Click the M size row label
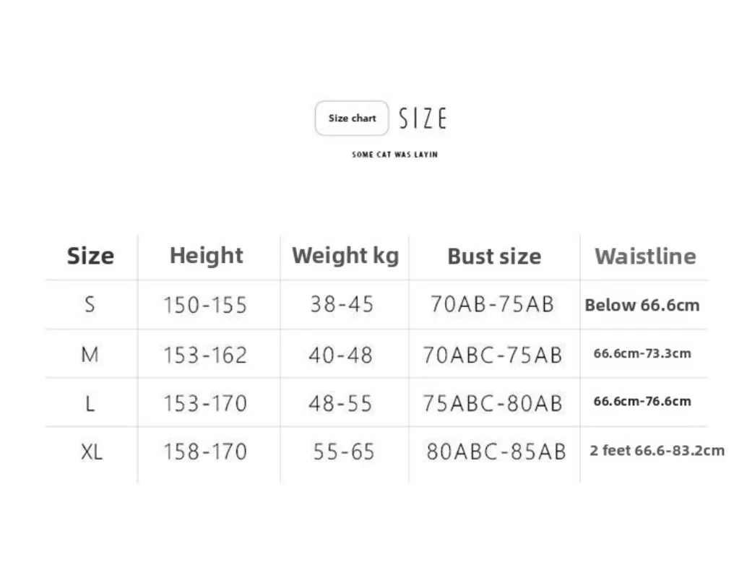 90,354
